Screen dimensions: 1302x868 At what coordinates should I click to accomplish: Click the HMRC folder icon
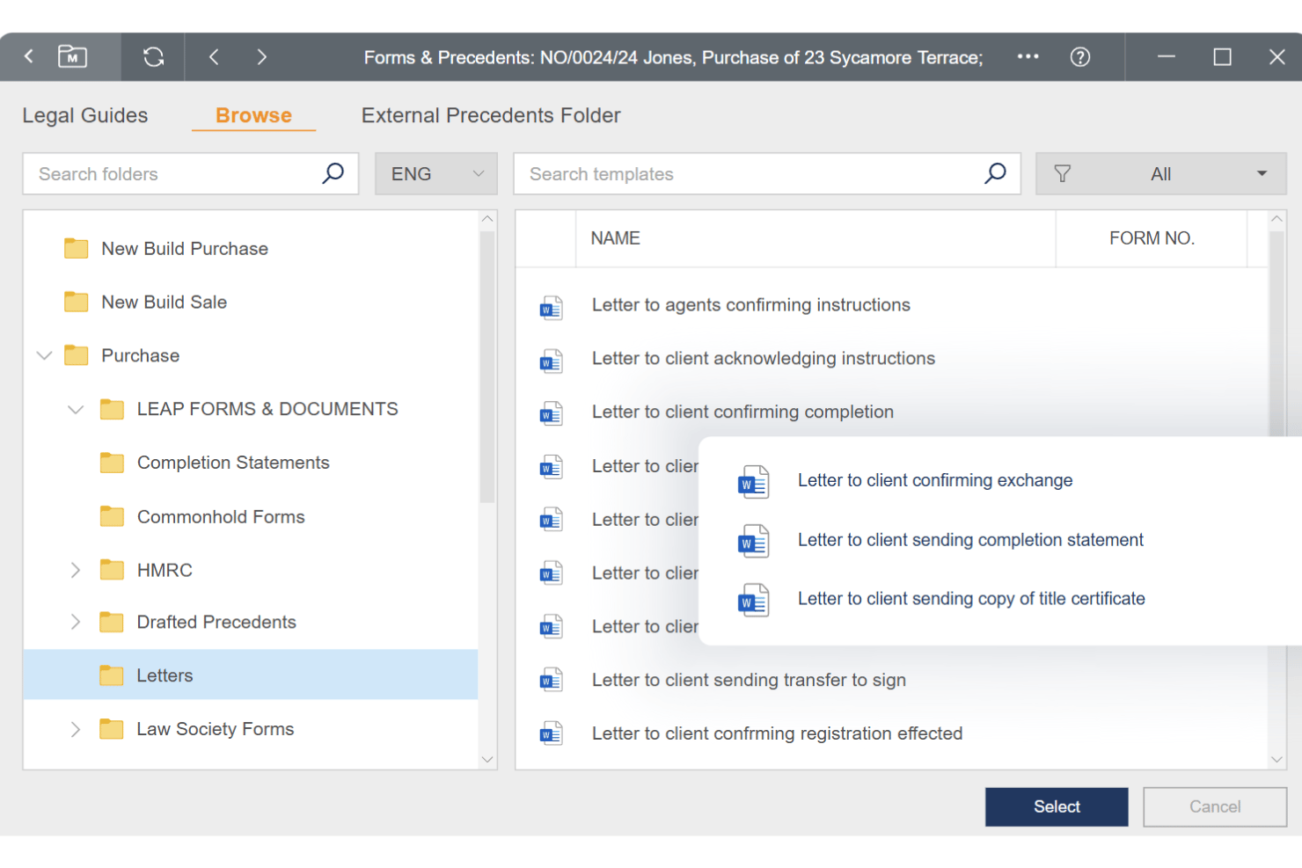pyautogui.click(x=112, y=570)
